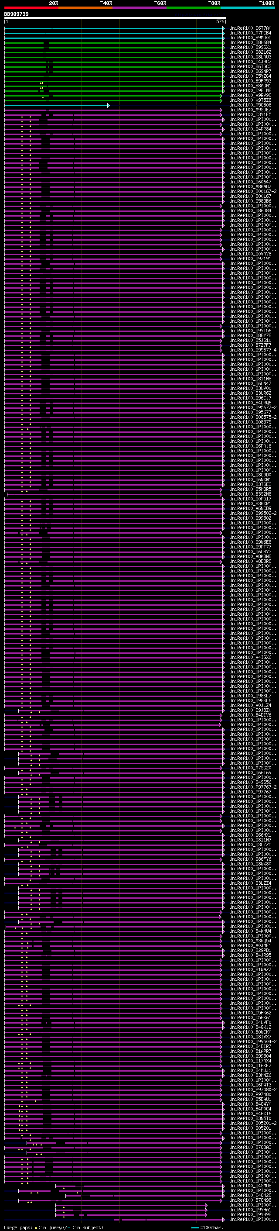Select hit label UniRef100_Q9W6E8
The image size is (279, 1231).
250,542
